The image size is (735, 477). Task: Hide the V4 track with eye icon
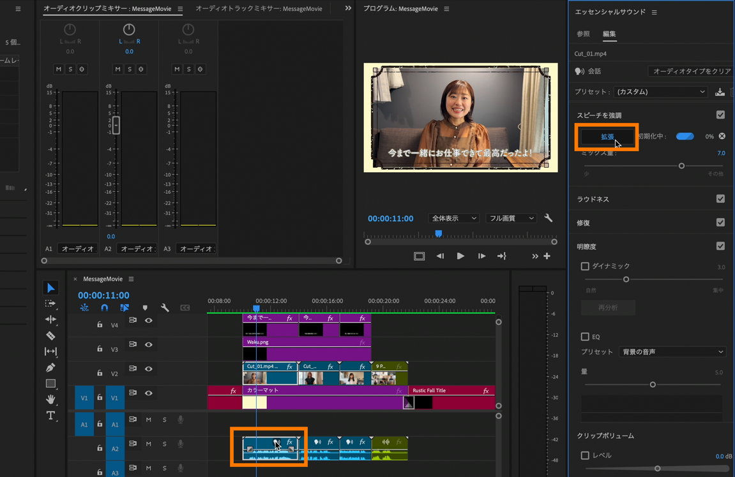tap(149, 321)
